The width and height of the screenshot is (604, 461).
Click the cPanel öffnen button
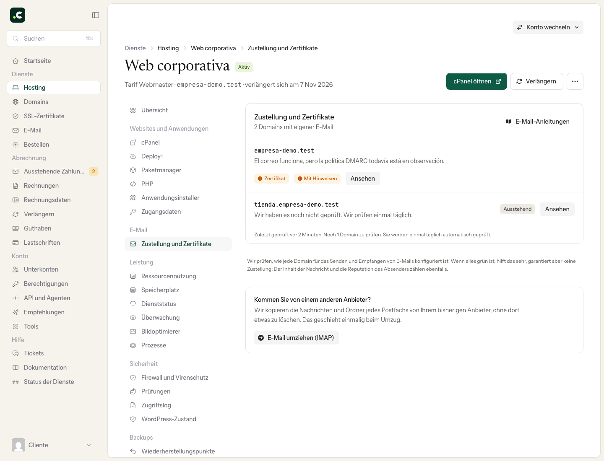476,81
